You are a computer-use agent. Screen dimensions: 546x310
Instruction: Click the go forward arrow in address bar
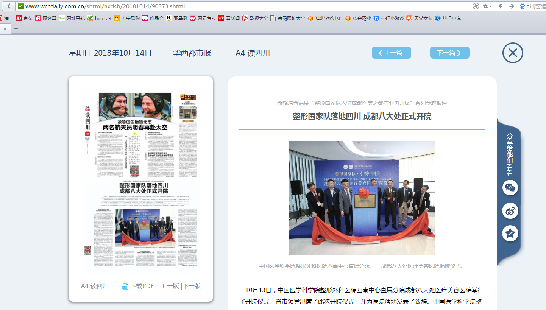[512, 6]
